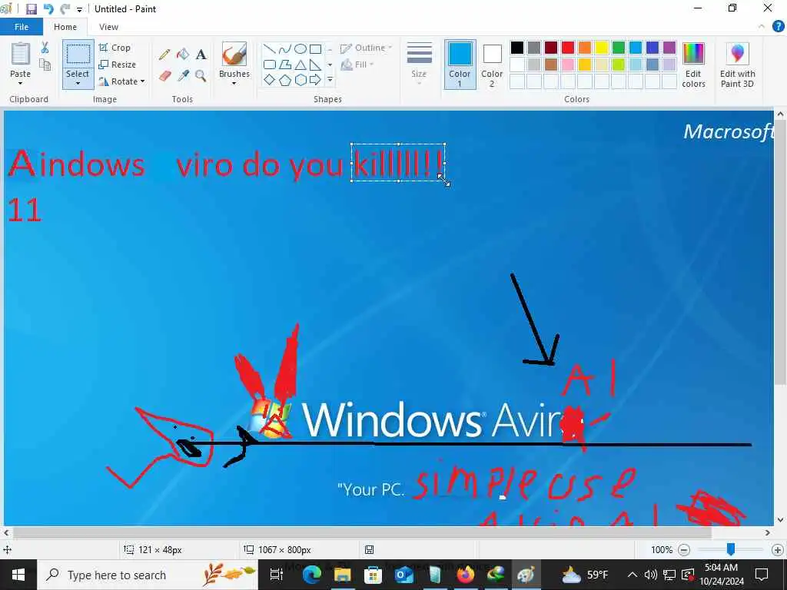Screen dimensions: 787x590
Task: Click the Redo arrow icon
Action: (x=65, y=9)
